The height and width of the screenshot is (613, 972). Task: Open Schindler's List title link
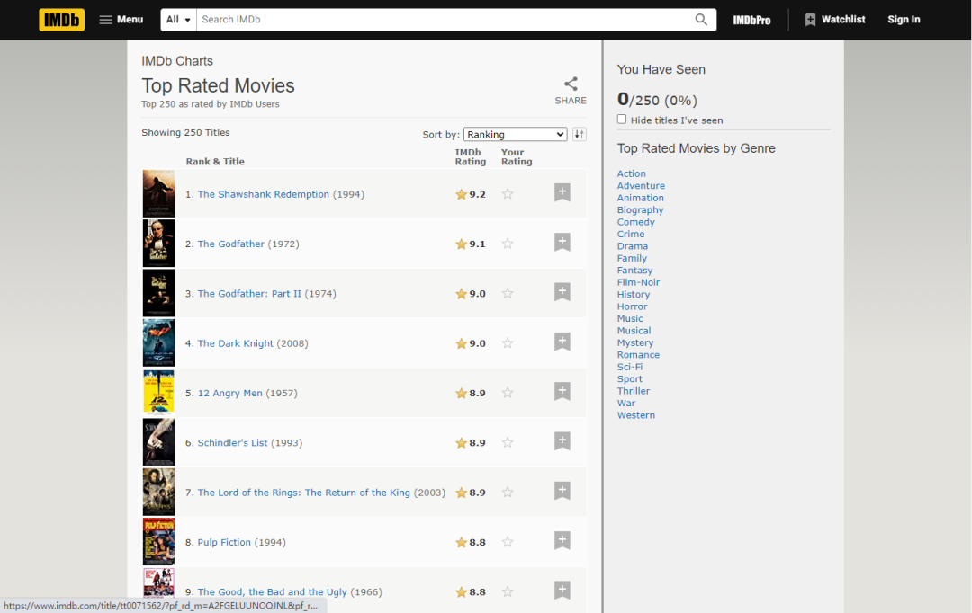coord(232,443)
